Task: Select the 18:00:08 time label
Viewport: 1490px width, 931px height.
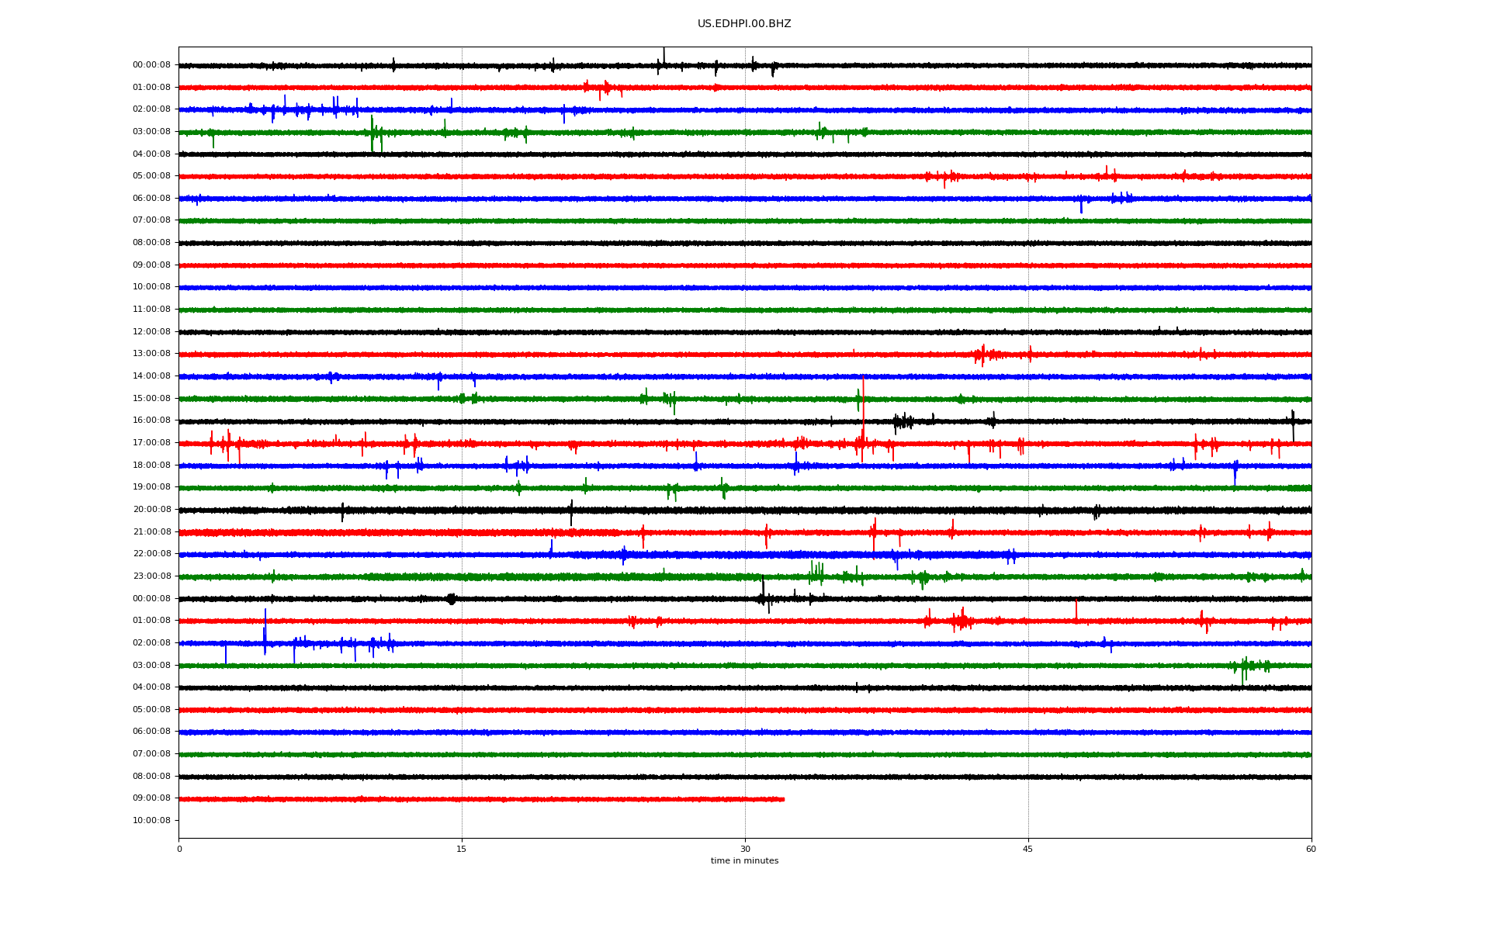Action: point(151,465)
